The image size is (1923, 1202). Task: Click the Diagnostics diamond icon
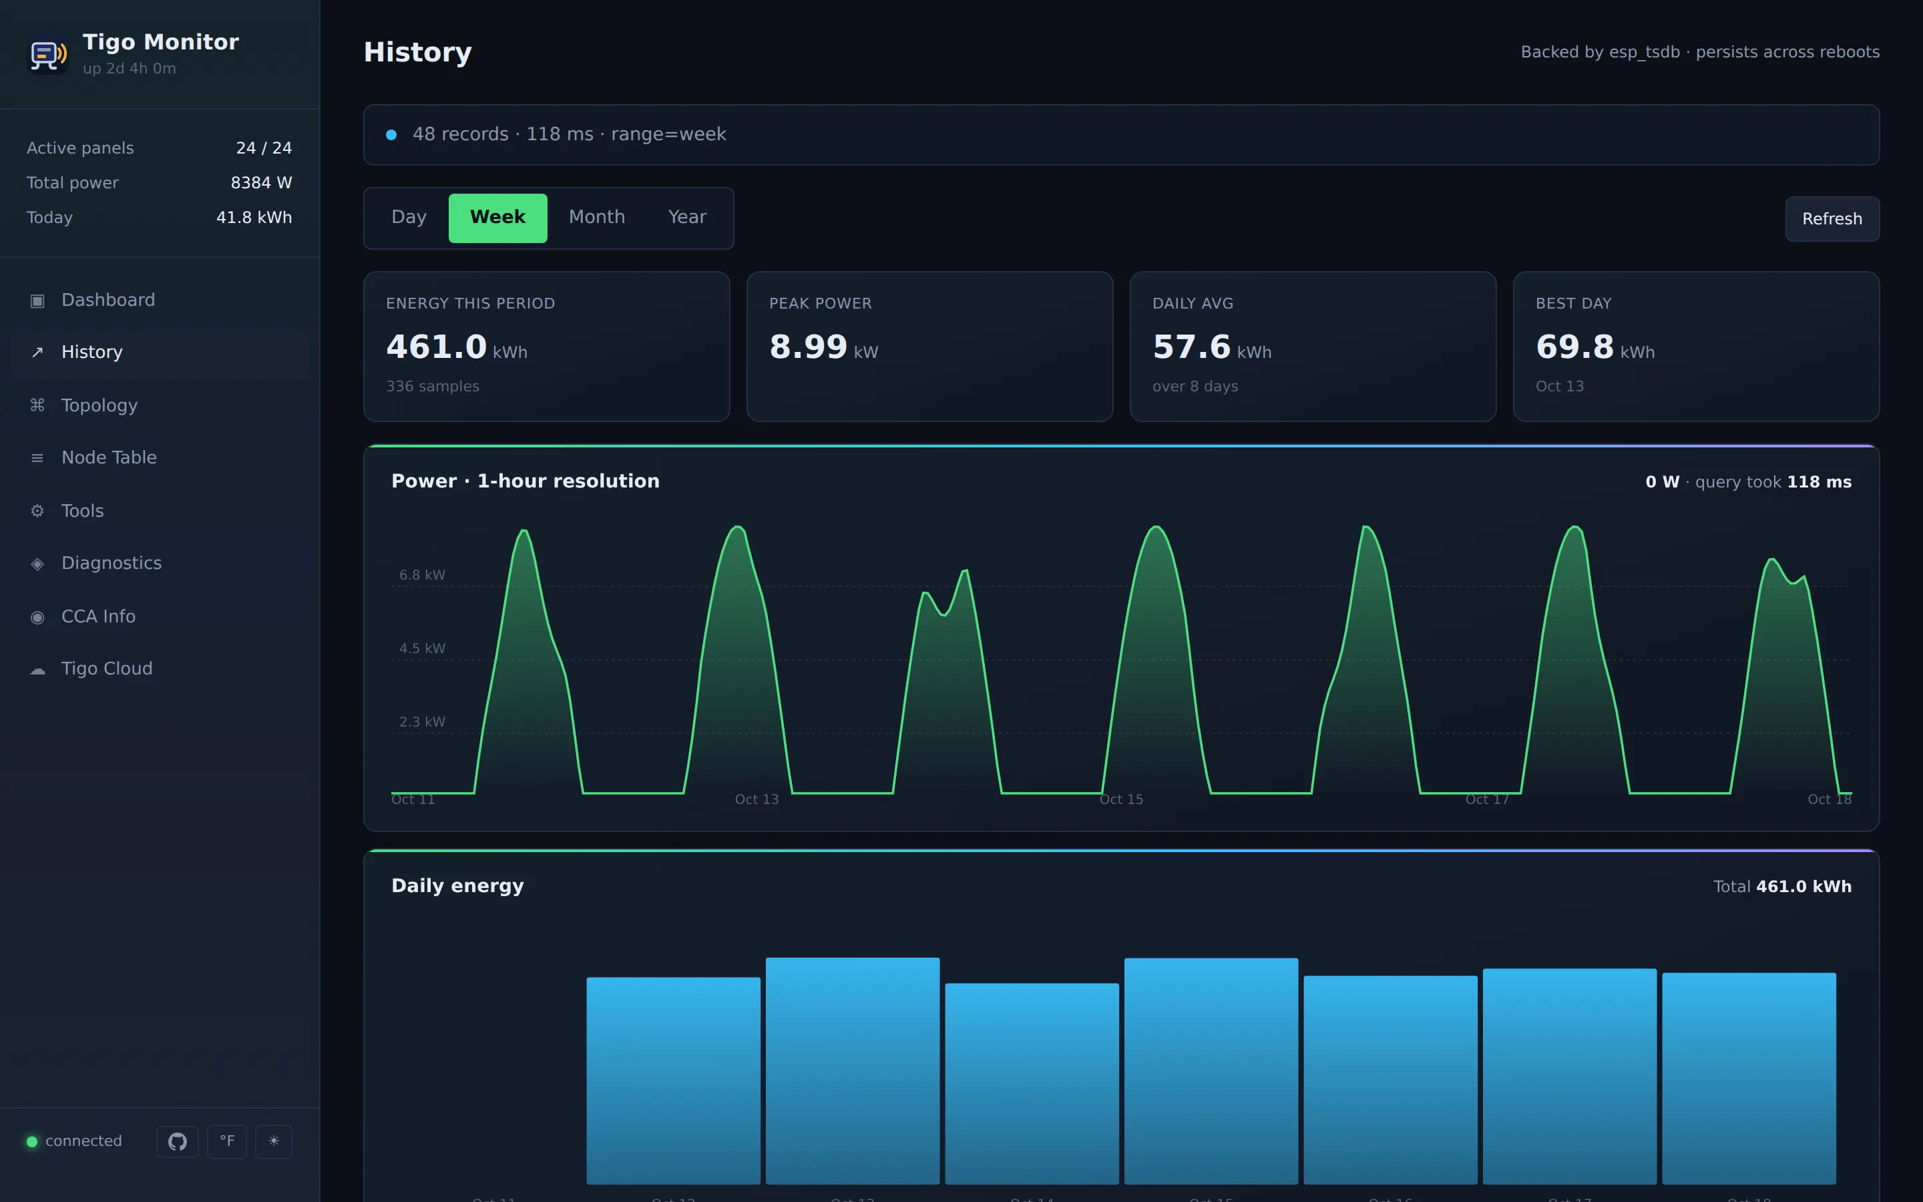[x=37, y=564]
